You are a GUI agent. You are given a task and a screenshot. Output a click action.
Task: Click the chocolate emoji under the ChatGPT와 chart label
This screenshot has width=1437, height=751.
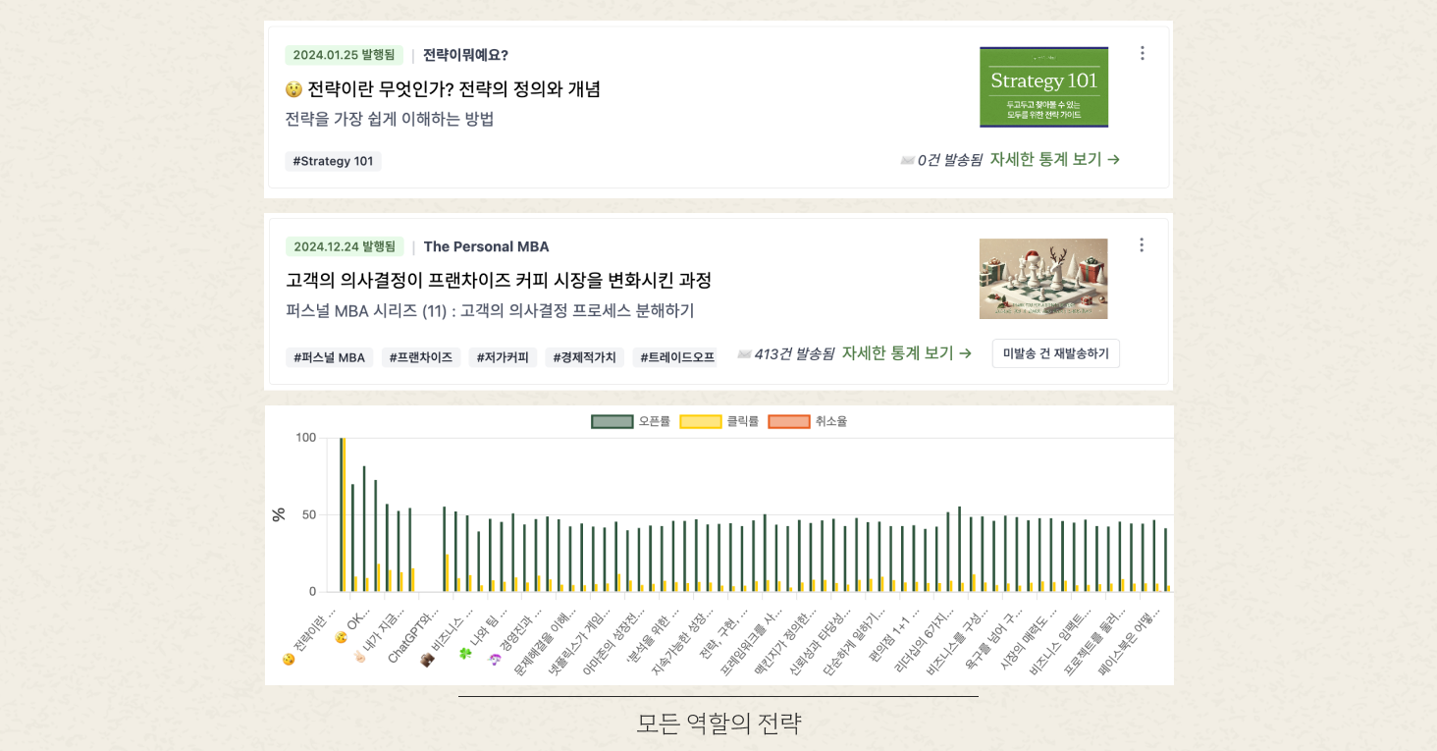tap(427, 660)
